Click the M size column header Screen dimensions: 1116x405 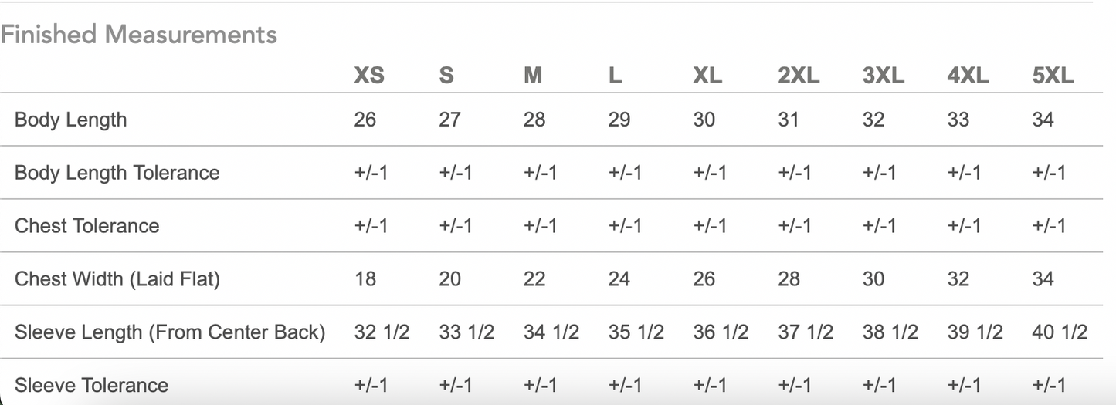[533, 76]
